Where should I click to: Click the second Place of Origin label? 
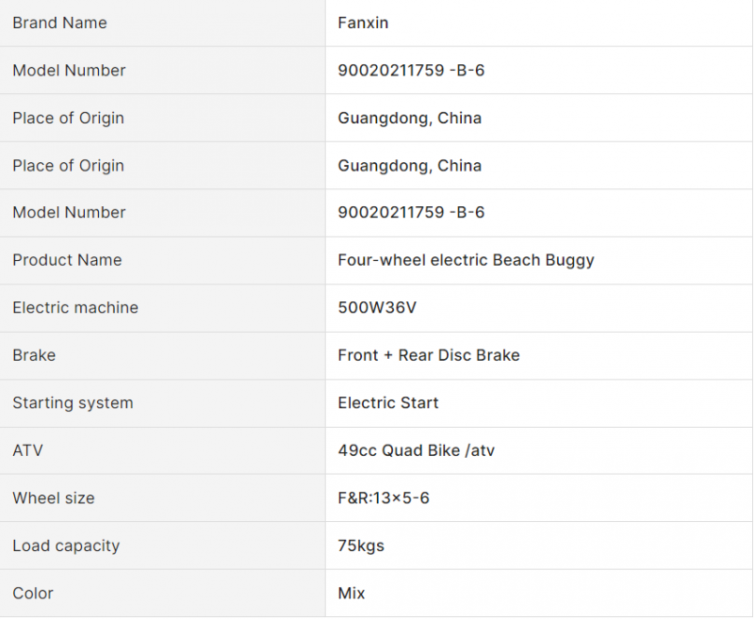point(68,165)
